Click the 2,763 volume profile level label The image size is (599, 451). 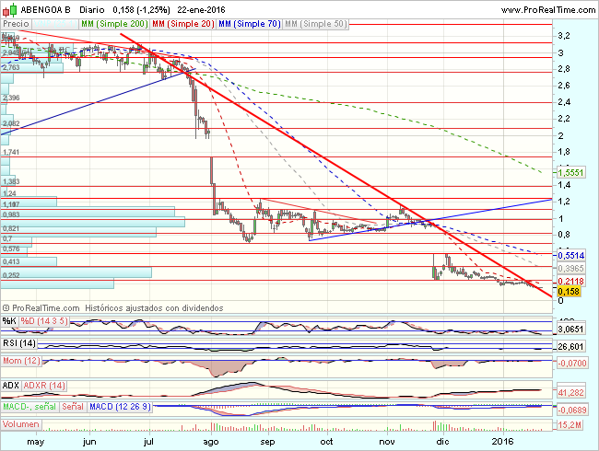[11, 67]
